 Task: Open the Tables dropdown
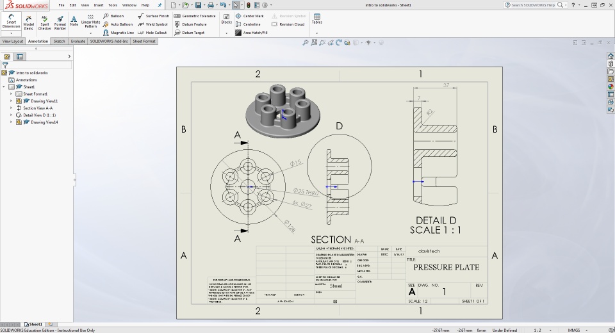point(316,33)
